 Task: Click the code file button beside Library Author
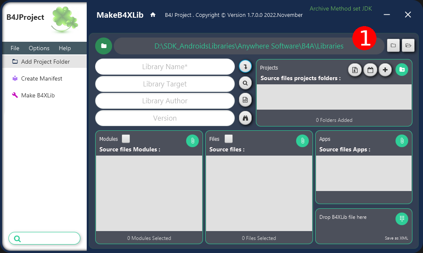point(245,100)
